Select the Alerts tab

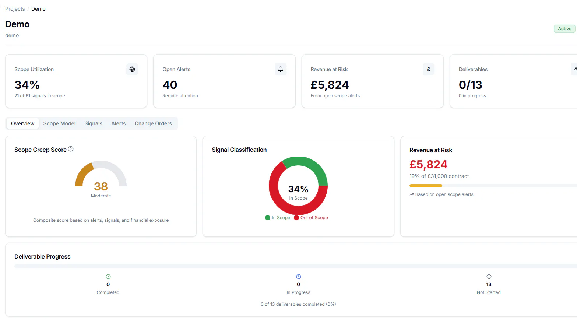click(x=119, y=123)
